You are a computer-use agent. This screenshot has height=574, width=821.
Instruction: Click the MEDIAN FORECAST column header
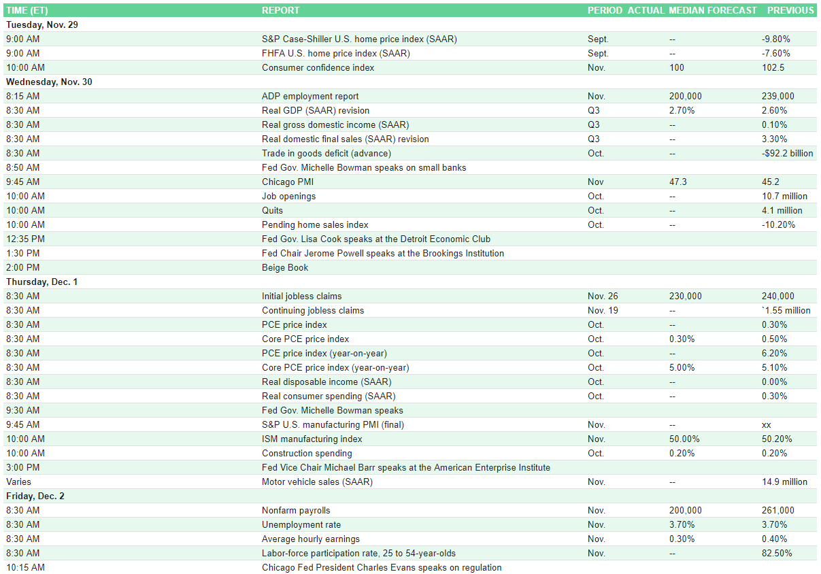click(713, 10)
